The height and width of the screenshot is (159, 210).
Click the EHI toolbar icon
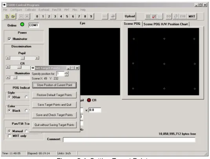pyautogui.click(x=183, y=16)
